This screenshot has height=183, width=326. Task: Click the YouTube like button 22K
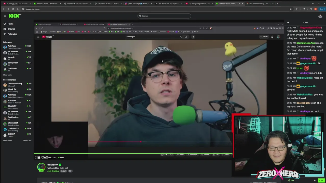pos(164,154)
